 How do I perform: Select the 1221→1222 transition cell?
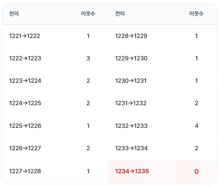[25, 36]
